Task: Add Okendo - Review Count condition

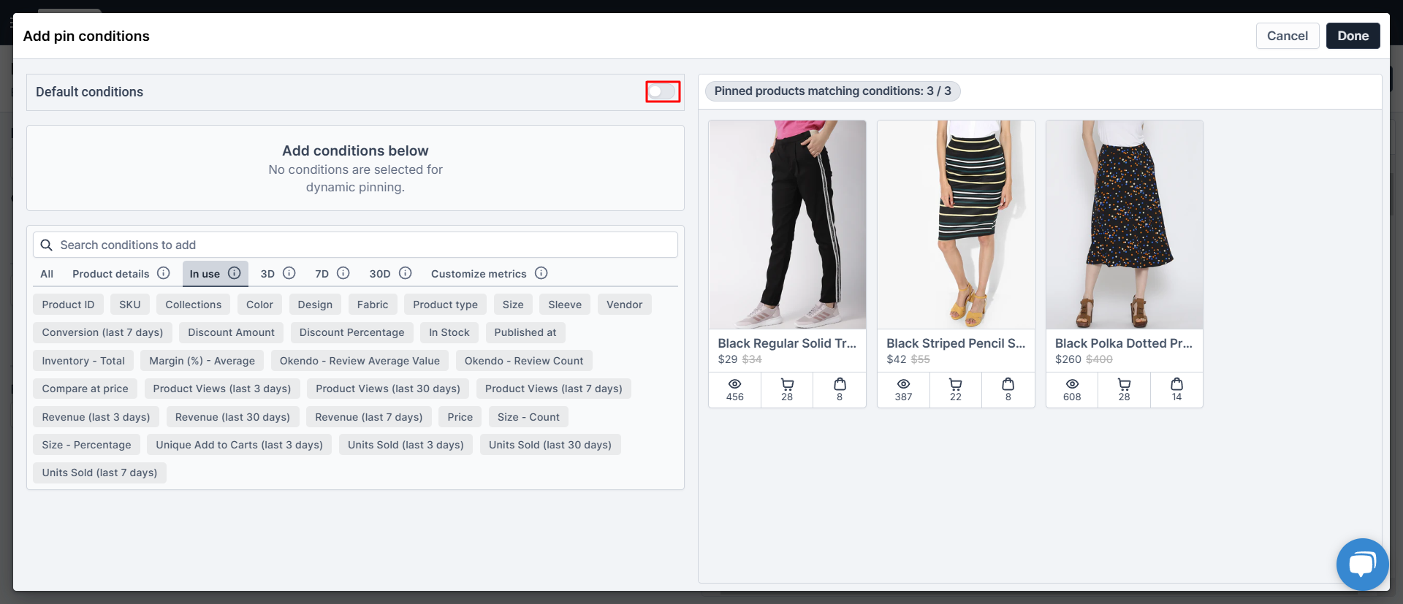Action: point(524,361)
